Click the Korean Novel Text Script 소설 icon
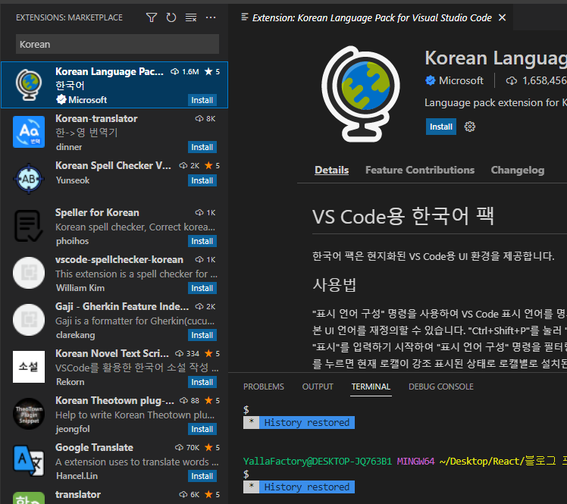The height and width of the screenshot is (504, 567). (29, 367)
